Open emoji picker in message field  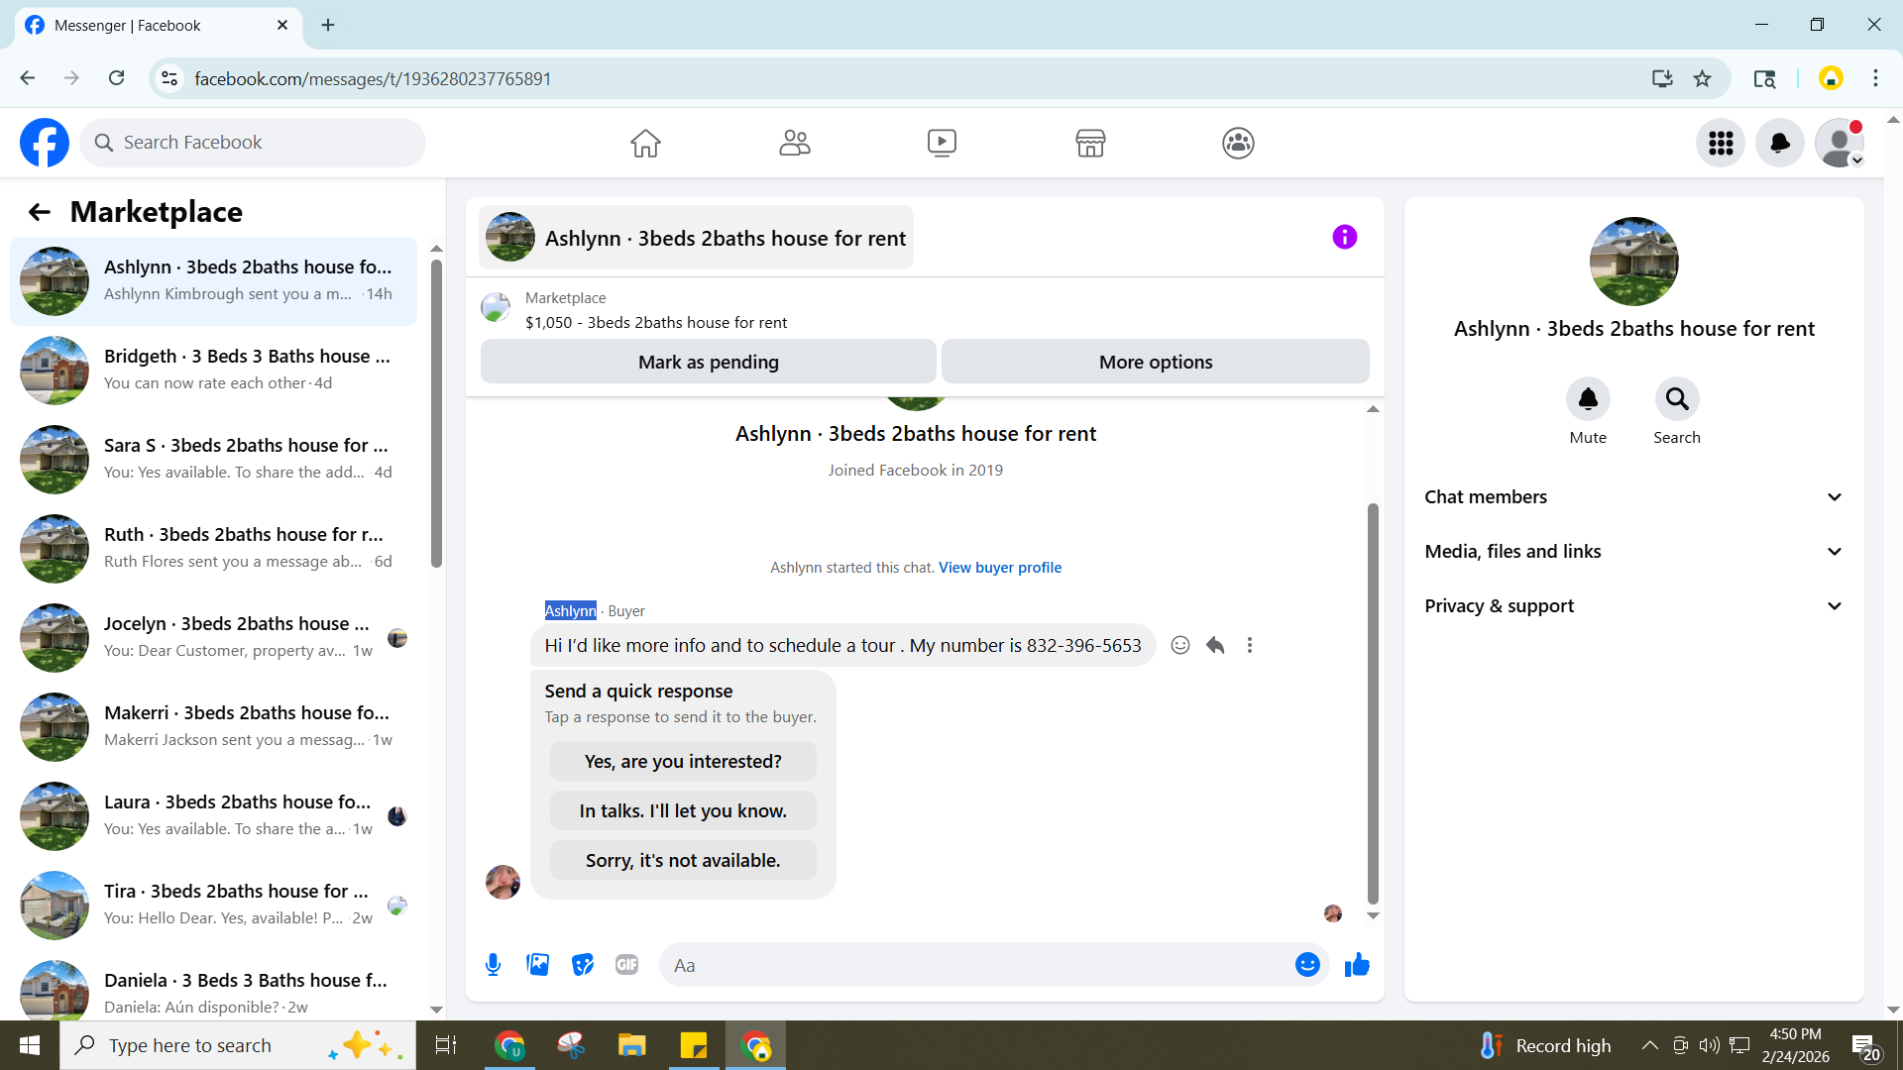click(x=1307, y=965)
